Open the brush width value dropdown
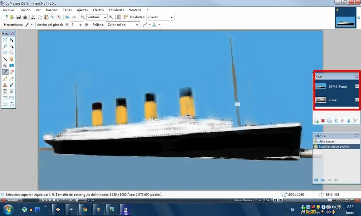 (x=80, y=25)
